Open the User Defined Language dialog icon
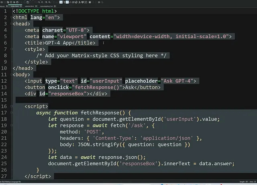Image resolution: width=257 pixels, height=185 pixels. (70, 2)
